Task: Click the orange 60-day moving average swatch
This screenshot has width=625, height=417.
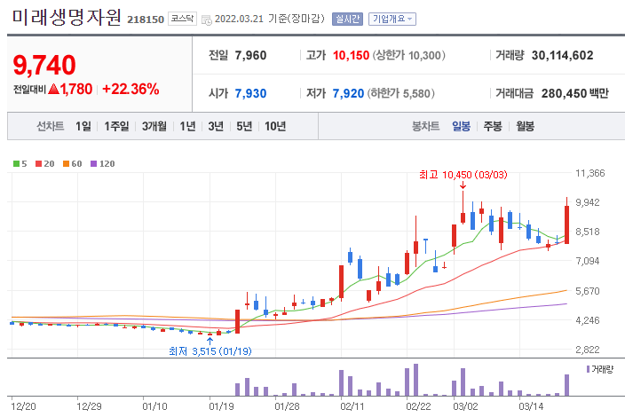Action: 67,163
